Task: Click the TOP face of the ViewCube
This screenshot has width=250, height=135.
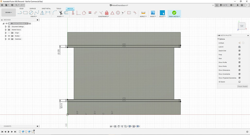Action: pos(242,26)
